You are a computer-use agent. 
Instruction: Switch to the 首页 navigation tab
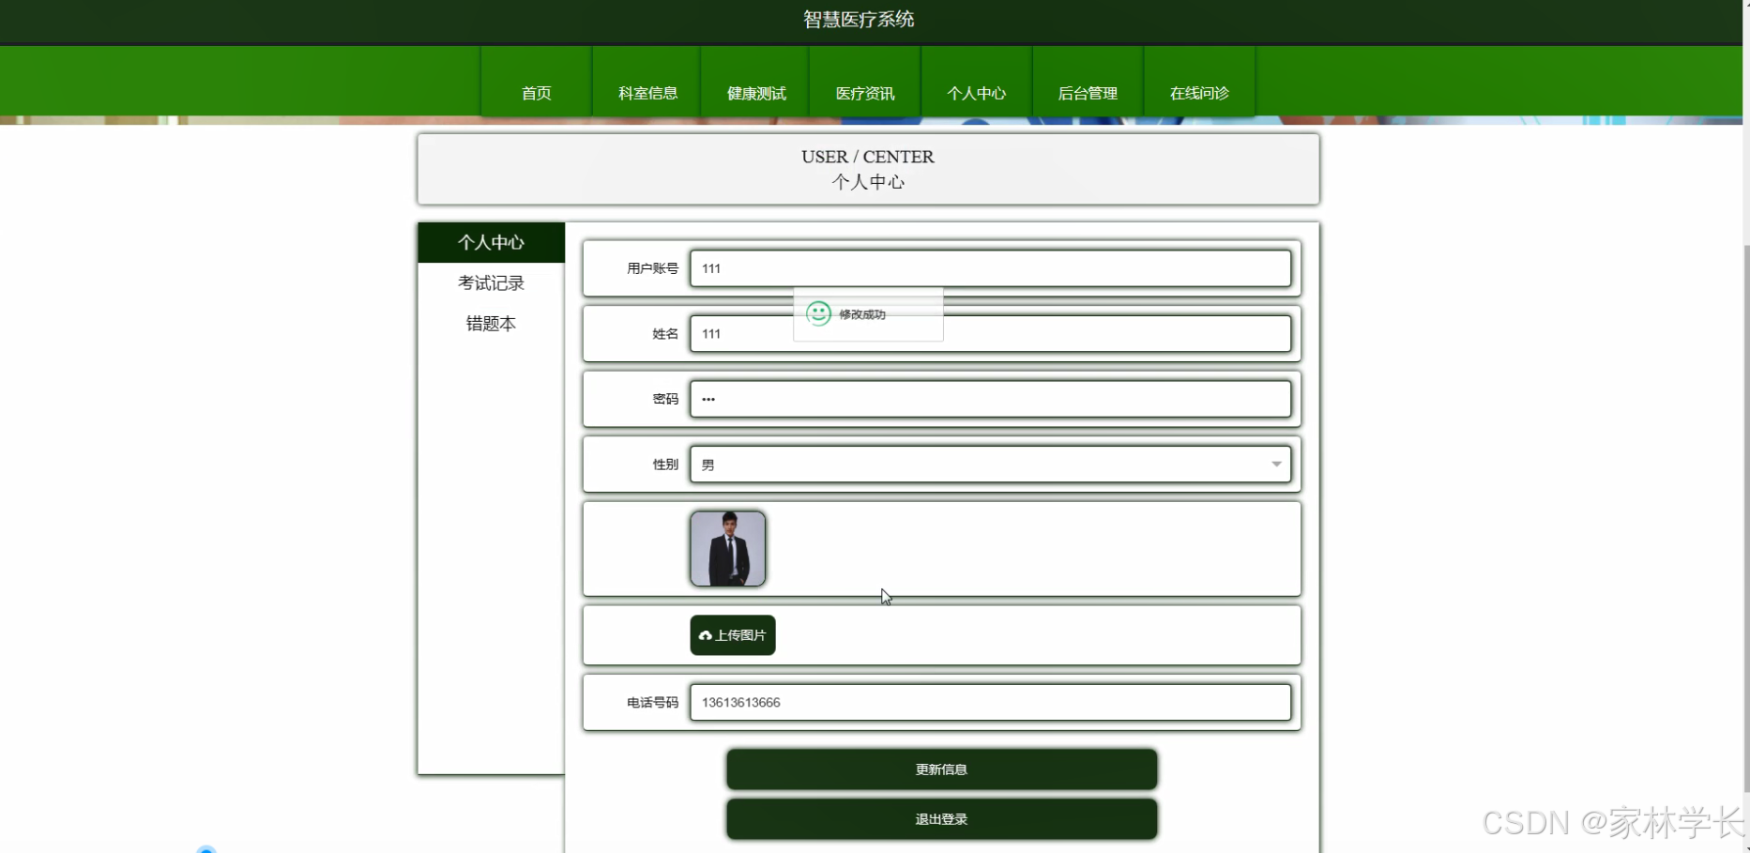tap(536, 93)
